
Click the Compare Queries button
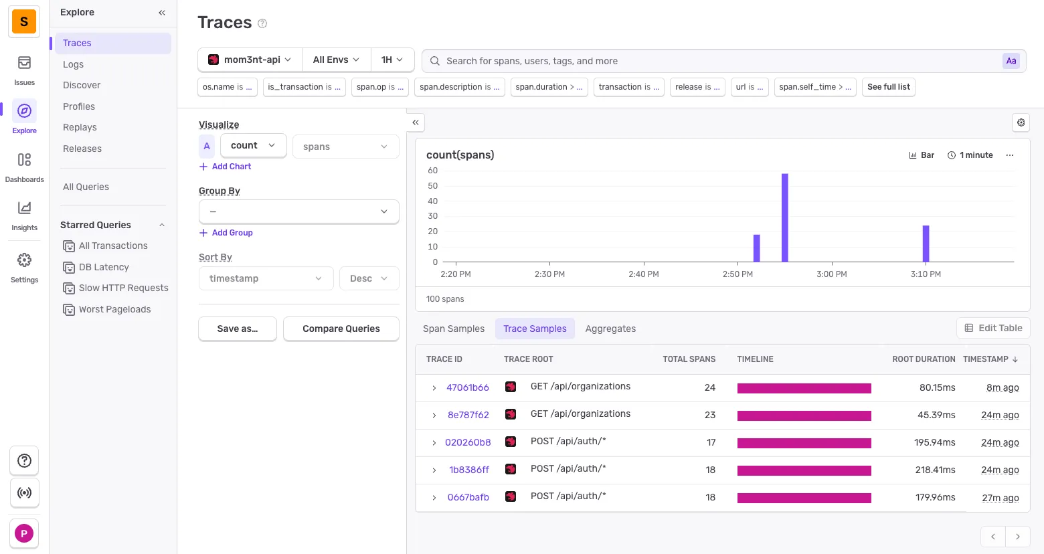coord(341,329)
